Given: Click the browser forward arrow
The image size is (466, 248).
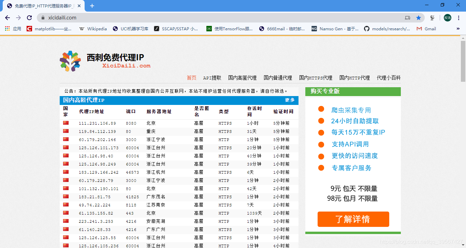Looking at the screenshot, I should pyautogui.click(x=18, y=18).
